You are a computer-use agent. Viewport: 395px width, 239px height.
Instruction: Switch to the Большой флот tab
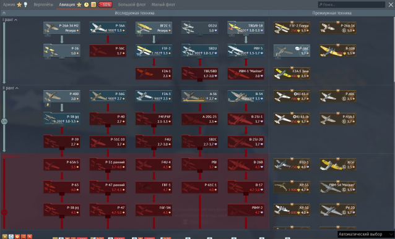pos(132,4)
